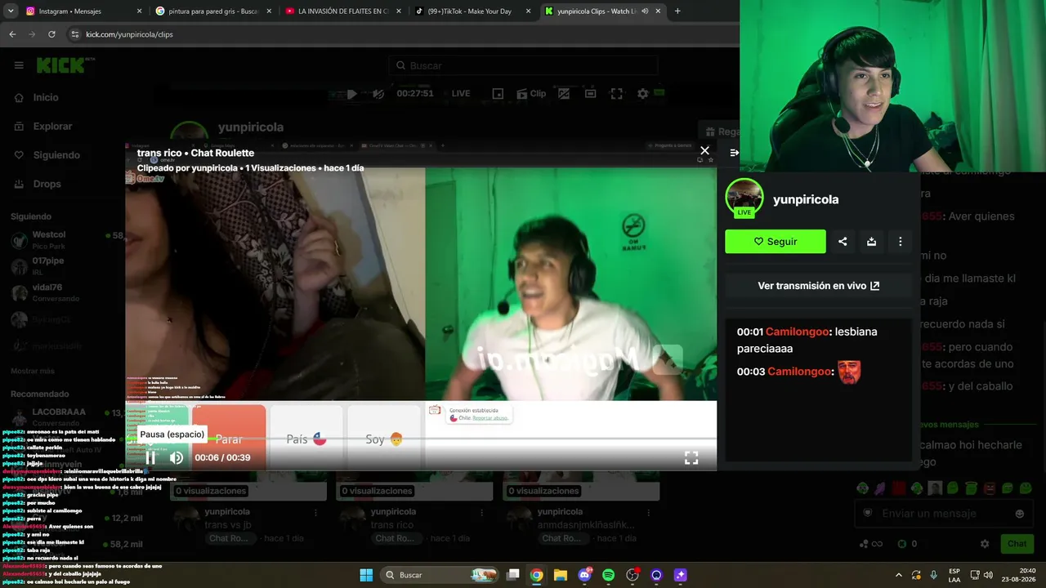Follow yunpiricola with the Seguir button
Screen dimensions: 1046x588
tap(776, 242)
